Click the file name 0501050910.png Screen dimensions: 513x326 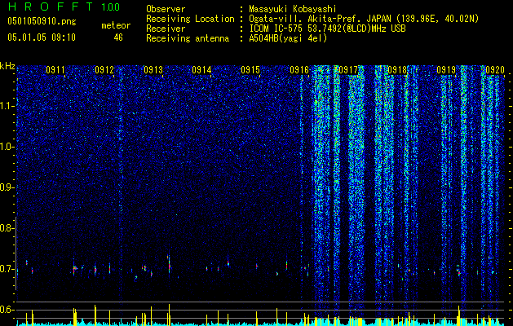pos(42,22)
